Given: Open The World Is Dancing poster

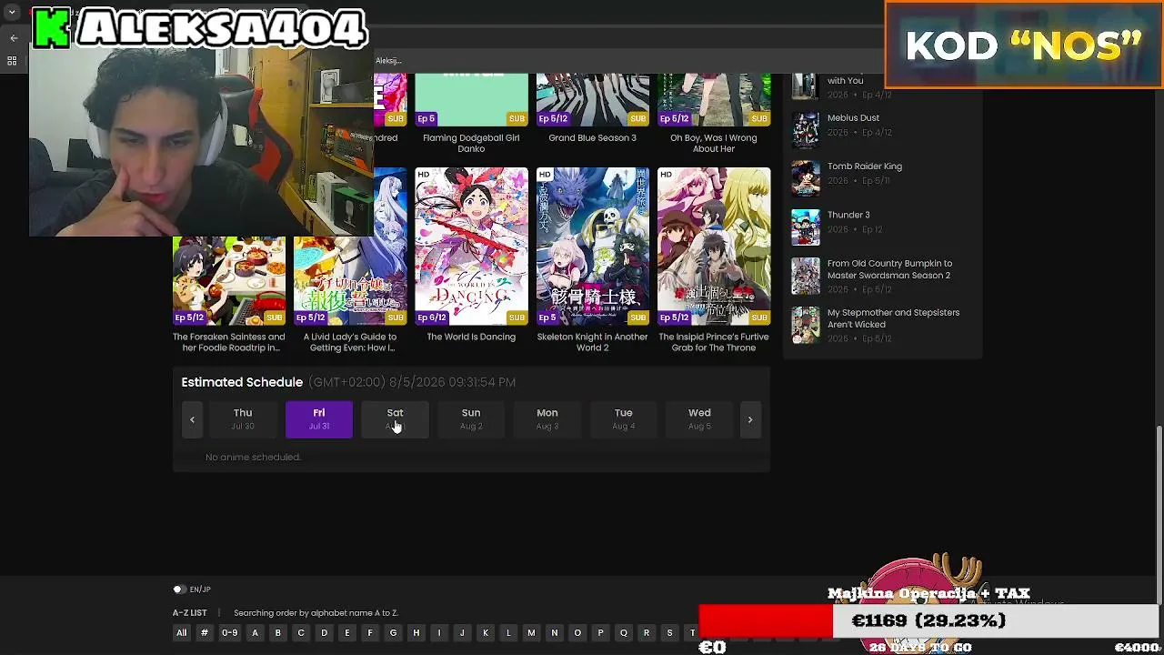Looking at the screenshot, I should (x=471, y=246).
